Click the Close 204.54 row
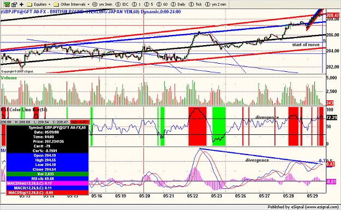Image resolution: width=341 pixels, height=210 pixels. click(47, 169)
